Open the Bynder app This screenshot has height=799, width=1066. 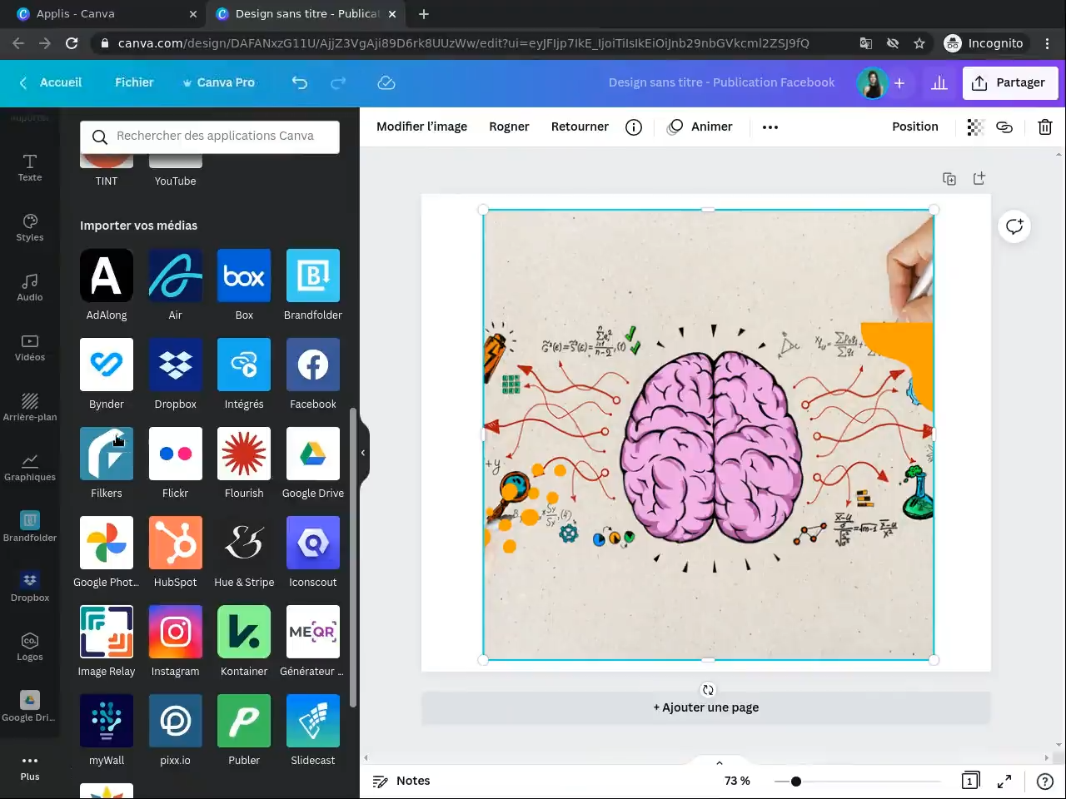(x=107, y=365)
